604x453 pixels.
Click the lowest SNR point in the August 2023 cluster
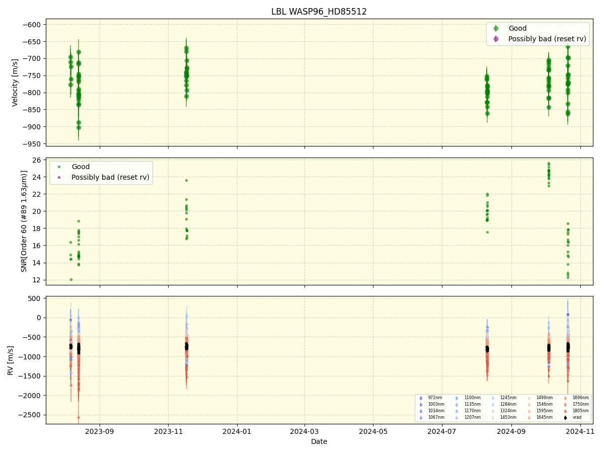71,279
